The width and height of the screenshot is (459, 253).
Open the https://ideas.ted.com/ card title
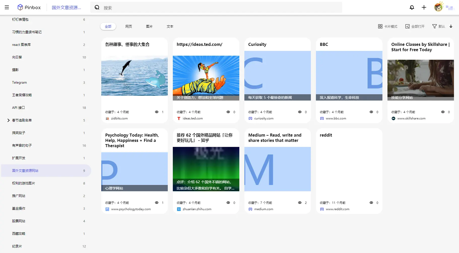point(200,44)
